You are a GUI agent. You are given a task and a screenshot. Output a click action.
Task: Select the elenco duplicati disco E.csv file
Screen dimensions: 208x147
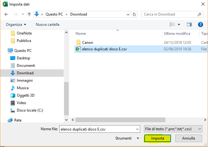tap(104, 49)
